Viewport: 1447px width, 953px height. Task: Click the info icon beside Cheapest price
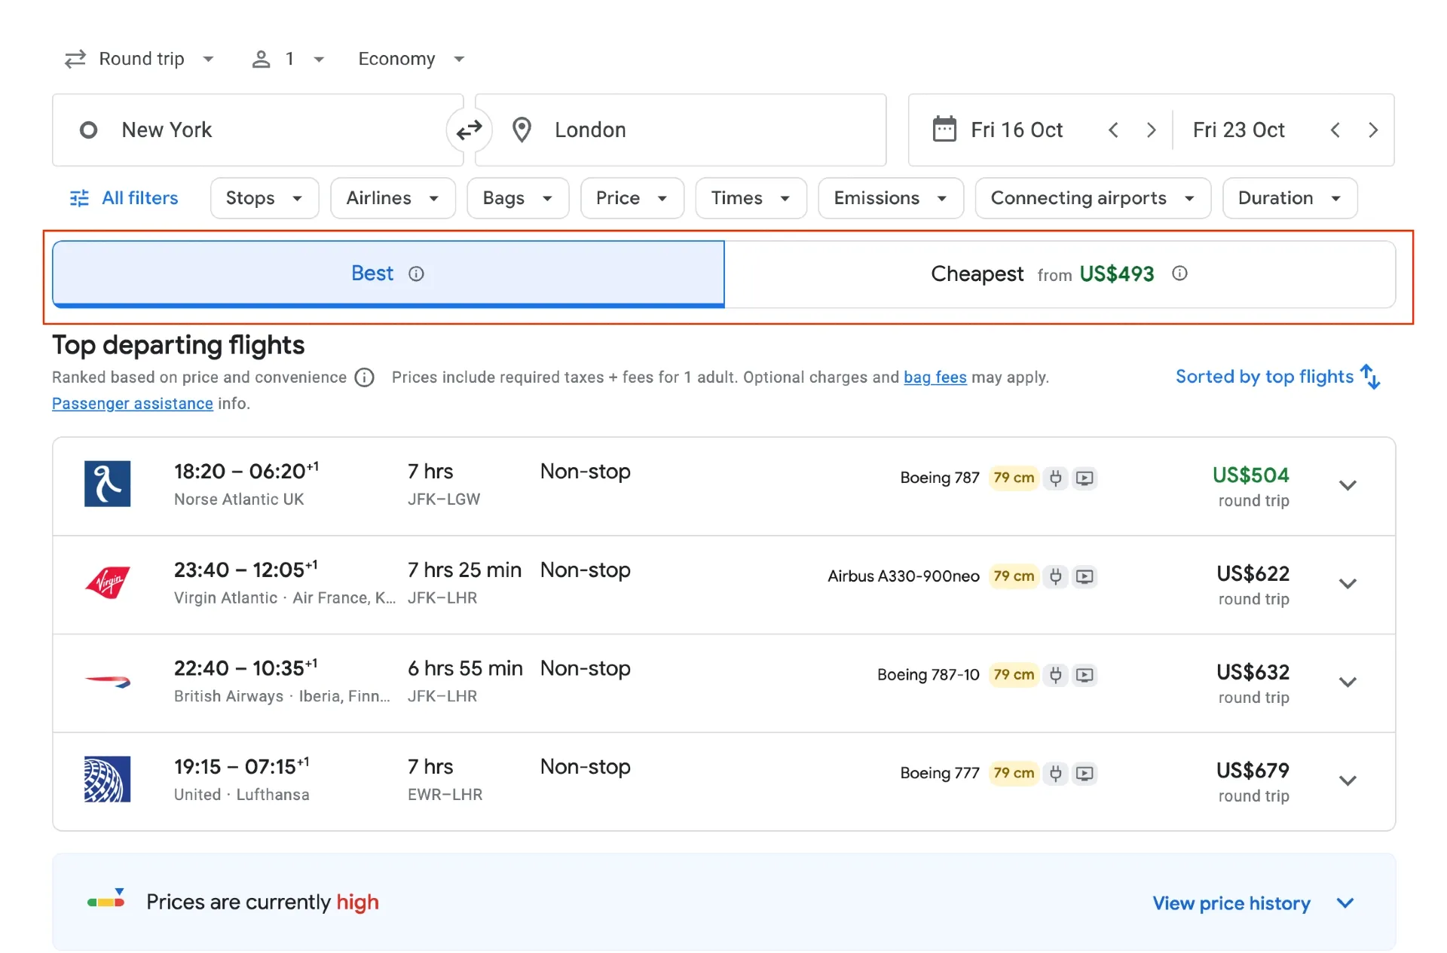tap(1179, 273)
